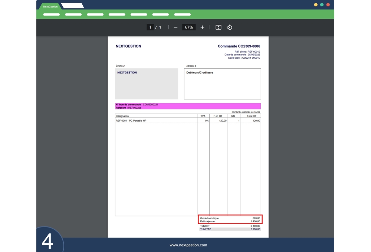Click the Debiteurs/Crediteurs address box
The height and width of the screenshot is (252, 371).
click(x=222, y=84)
